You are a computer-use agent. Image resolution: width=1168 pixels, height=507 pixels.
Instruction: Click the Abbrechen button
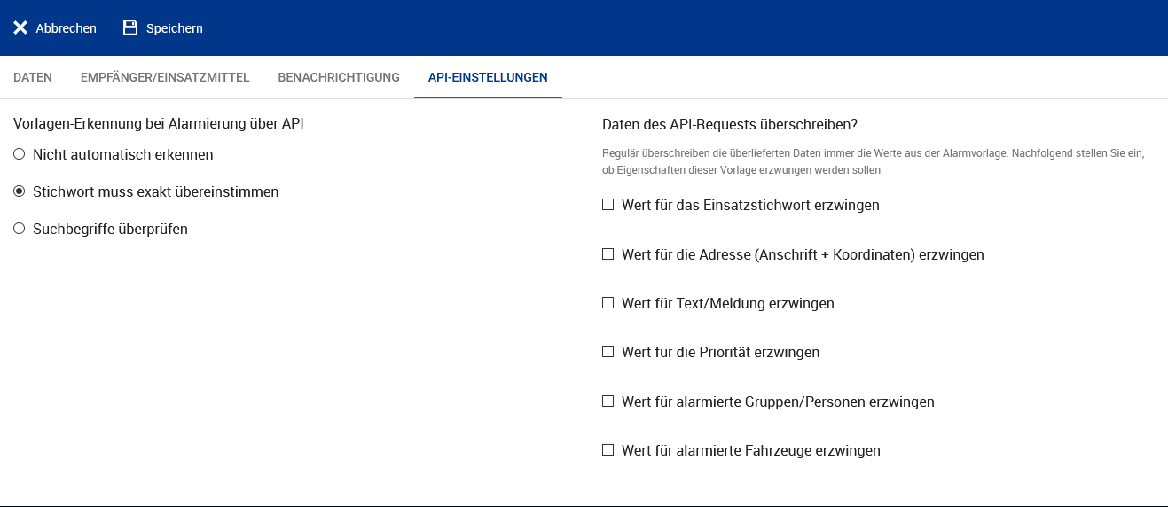55,28
